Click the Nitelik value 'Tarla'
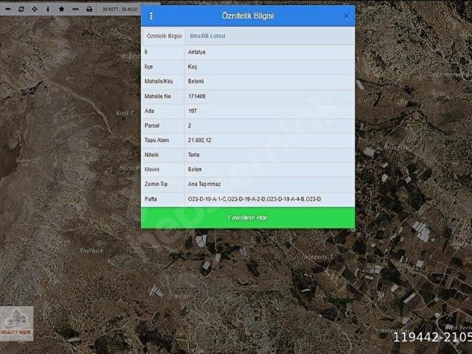This screenshot has width=472, height=354. coord(193,155)
